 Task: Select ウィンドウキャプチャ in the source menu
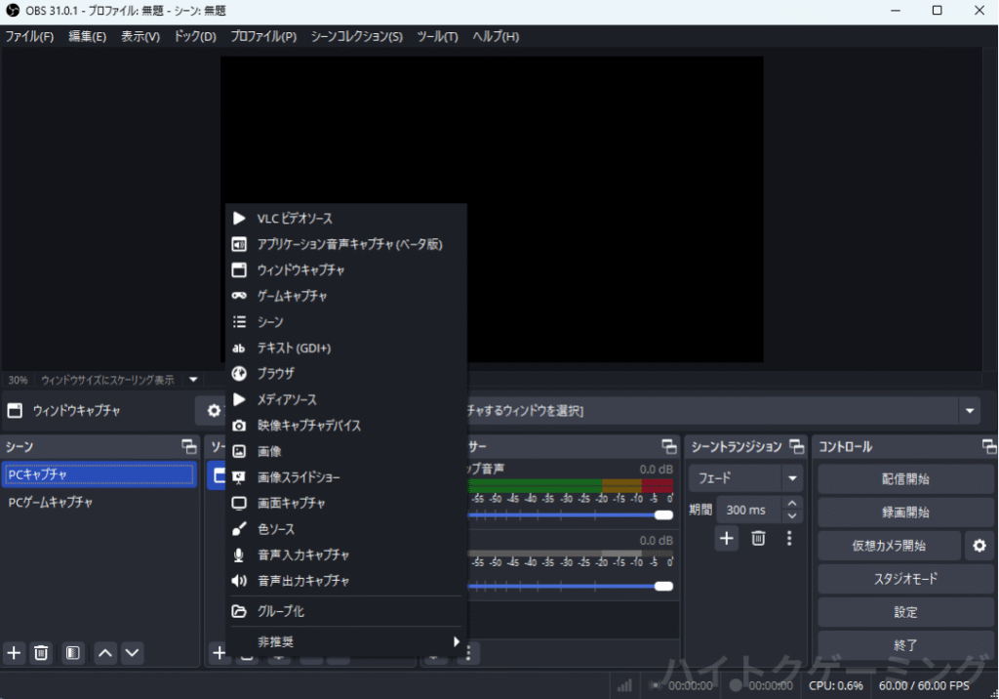(346, 270)
